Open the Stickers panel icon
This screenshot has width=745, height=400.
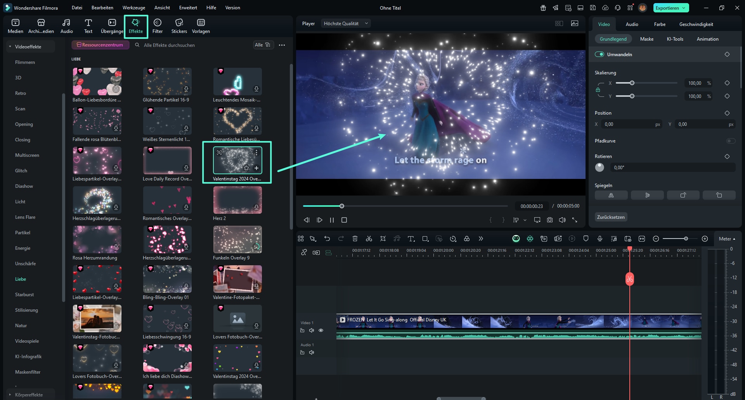point(179,22)
